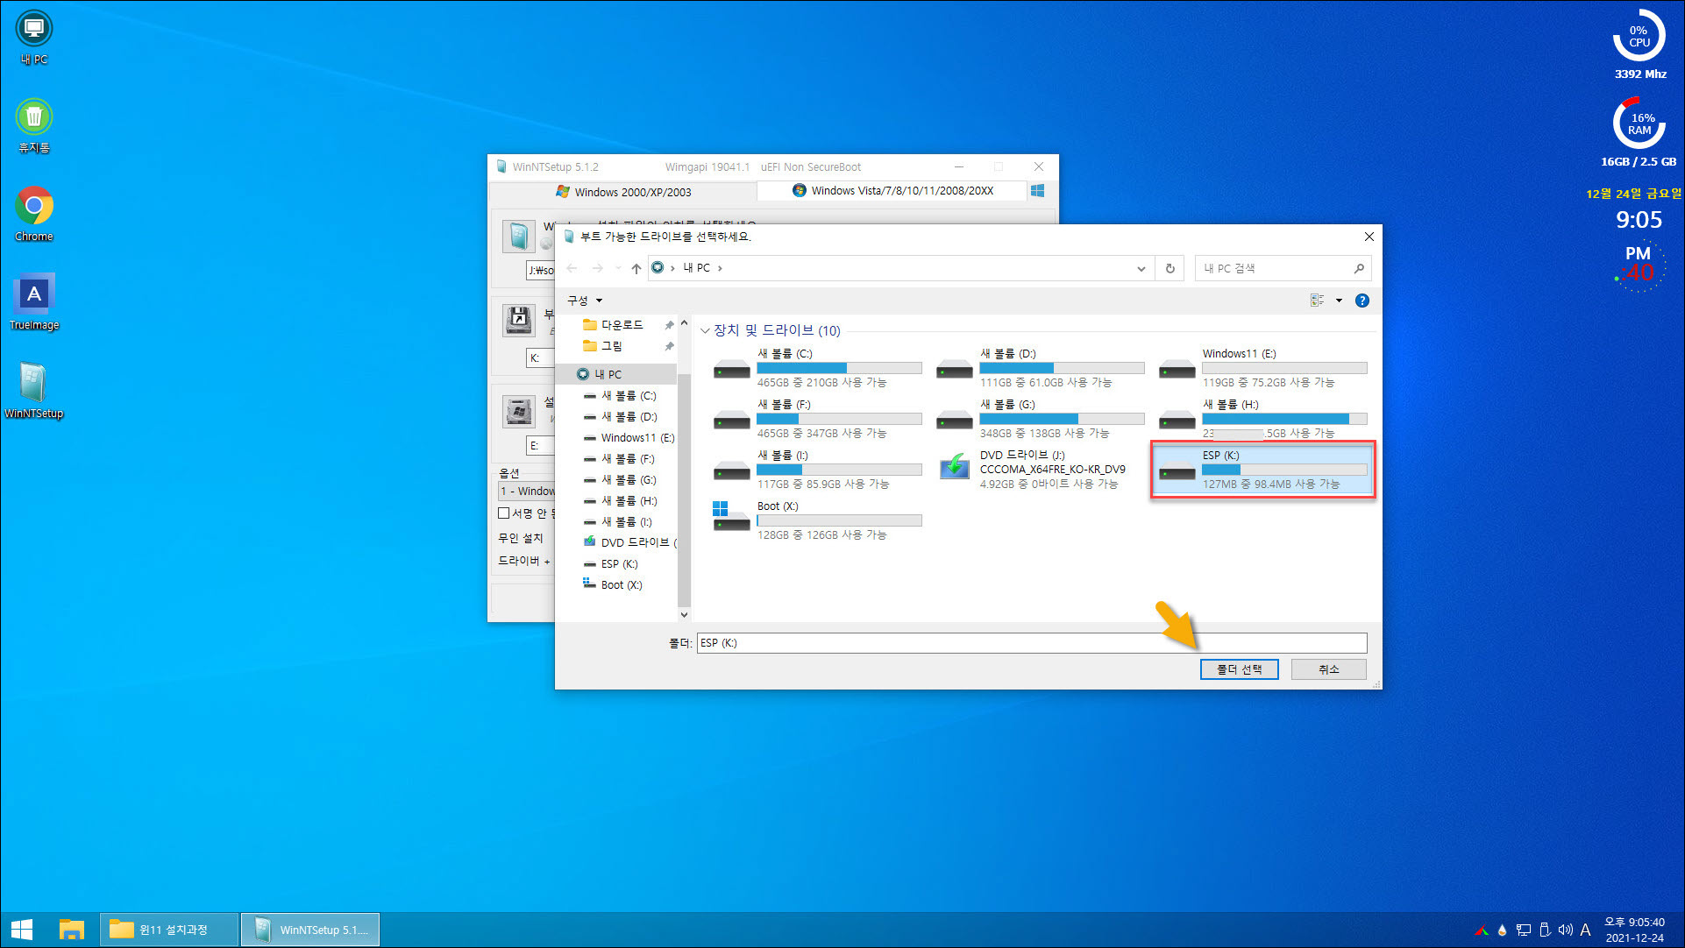This screenshot has width=1685, height=948.
Task: Switch to Windows Vista/7/8/10/11/2008/20XX tab
Action: pos(892,191)
